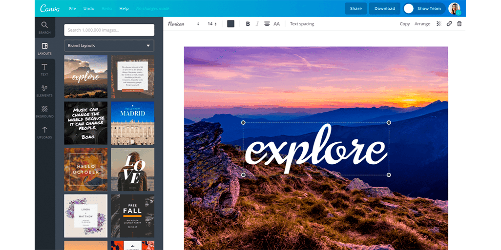Viewport: 501px width, 250px height.
Task: Select the LOVE layout thumbnail
Action: (x=132, y=169)
